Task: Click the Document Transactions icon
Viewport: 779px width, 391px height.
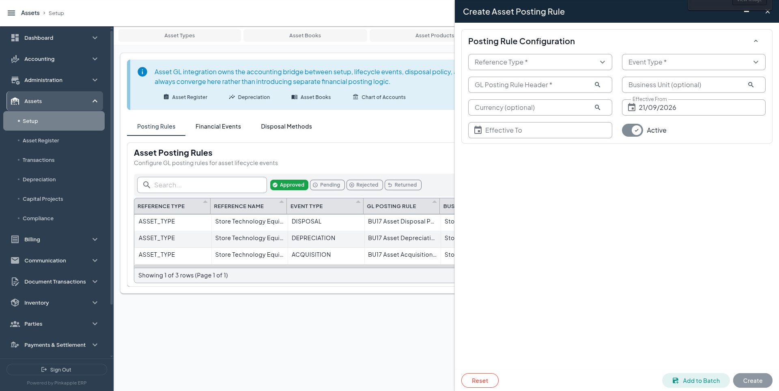Action: tap(15, 281)
